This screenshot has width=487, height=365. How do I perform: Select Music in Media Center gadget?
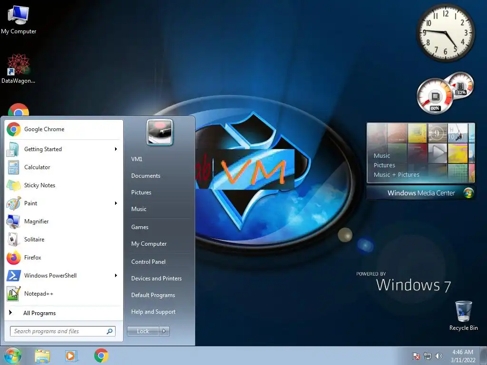tap(382, 156)
